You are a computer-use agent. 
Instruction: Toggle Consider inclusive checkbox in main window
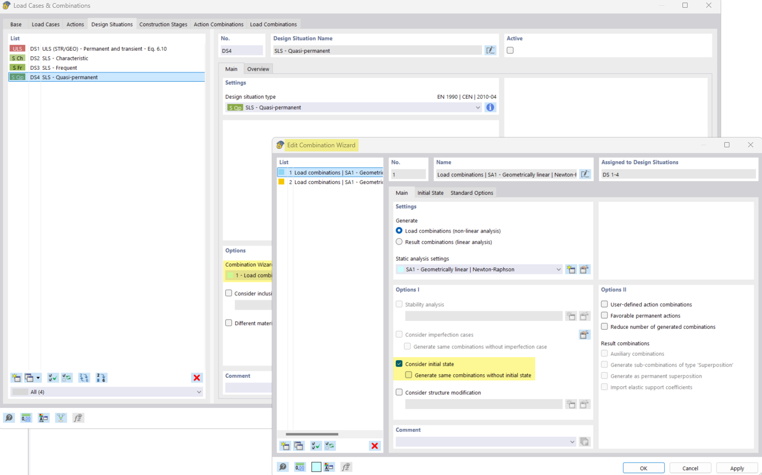coord(228,293)
